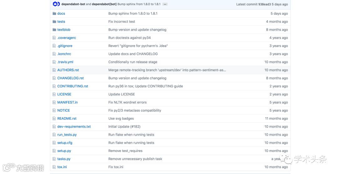Click the file icon beside NOTICE

(54, 110)
